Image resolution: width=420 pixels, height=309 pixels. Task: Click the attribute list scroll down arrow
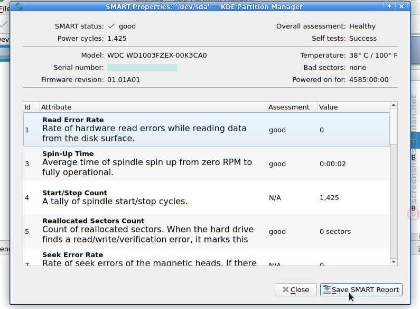tap(394, 262)
